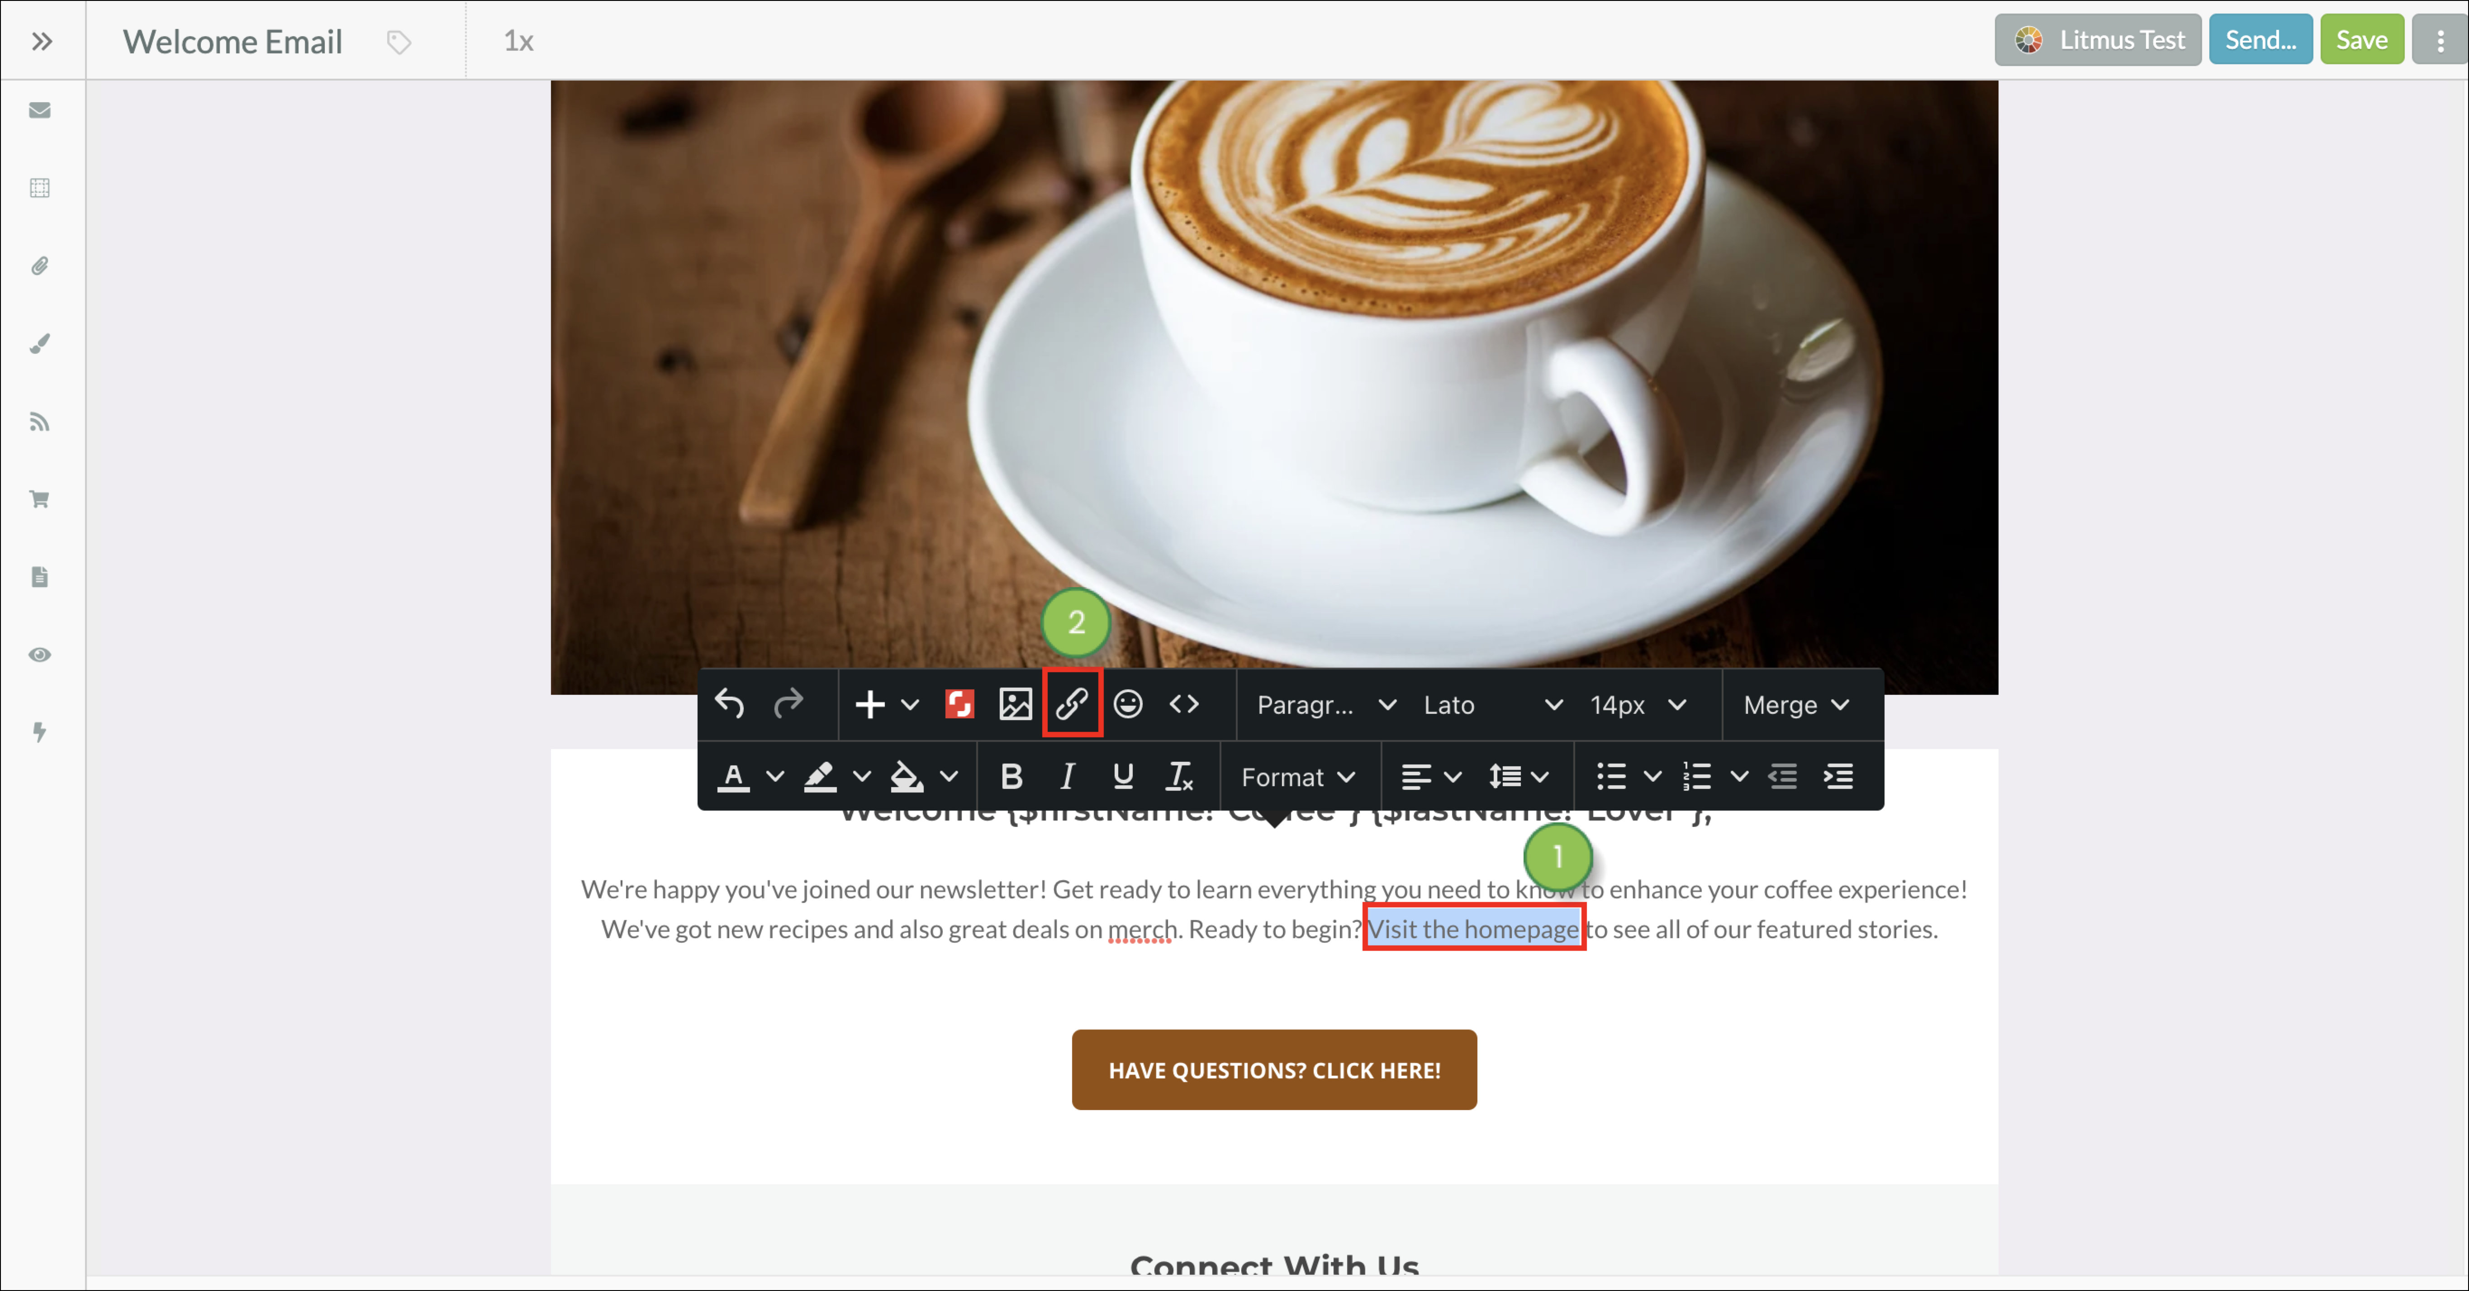Click the 1x zoom indicator

coord(518,41)
